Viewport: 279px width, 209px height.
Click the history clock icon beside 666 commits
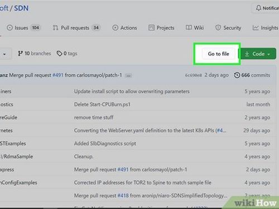[x=237, y=75]
